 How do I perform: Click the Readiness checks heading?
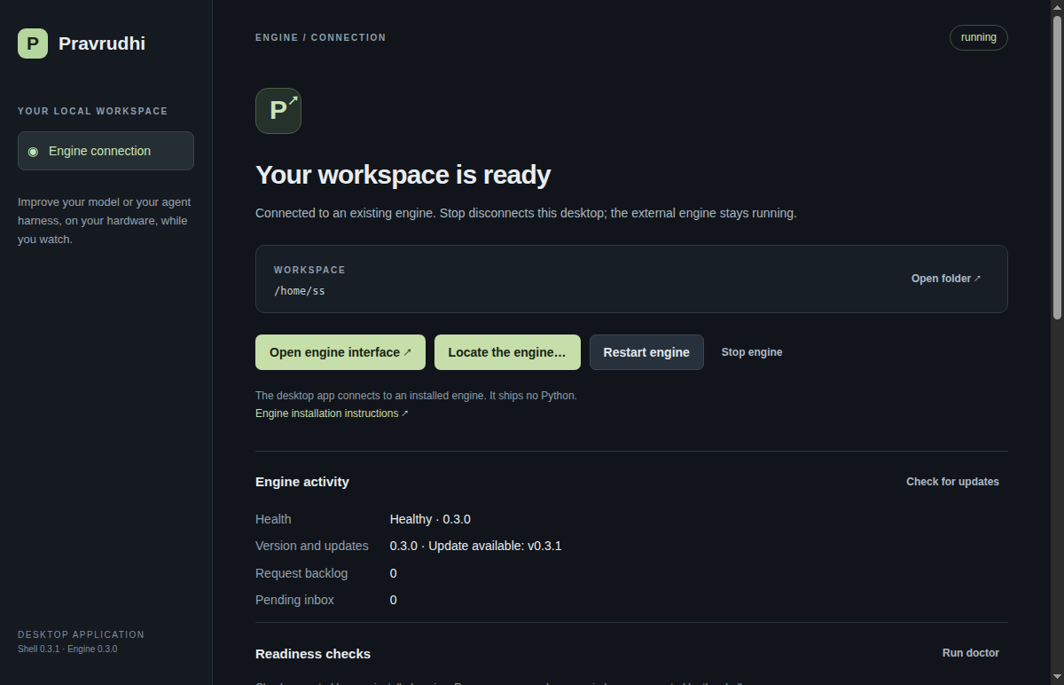(x=313, y=654)
